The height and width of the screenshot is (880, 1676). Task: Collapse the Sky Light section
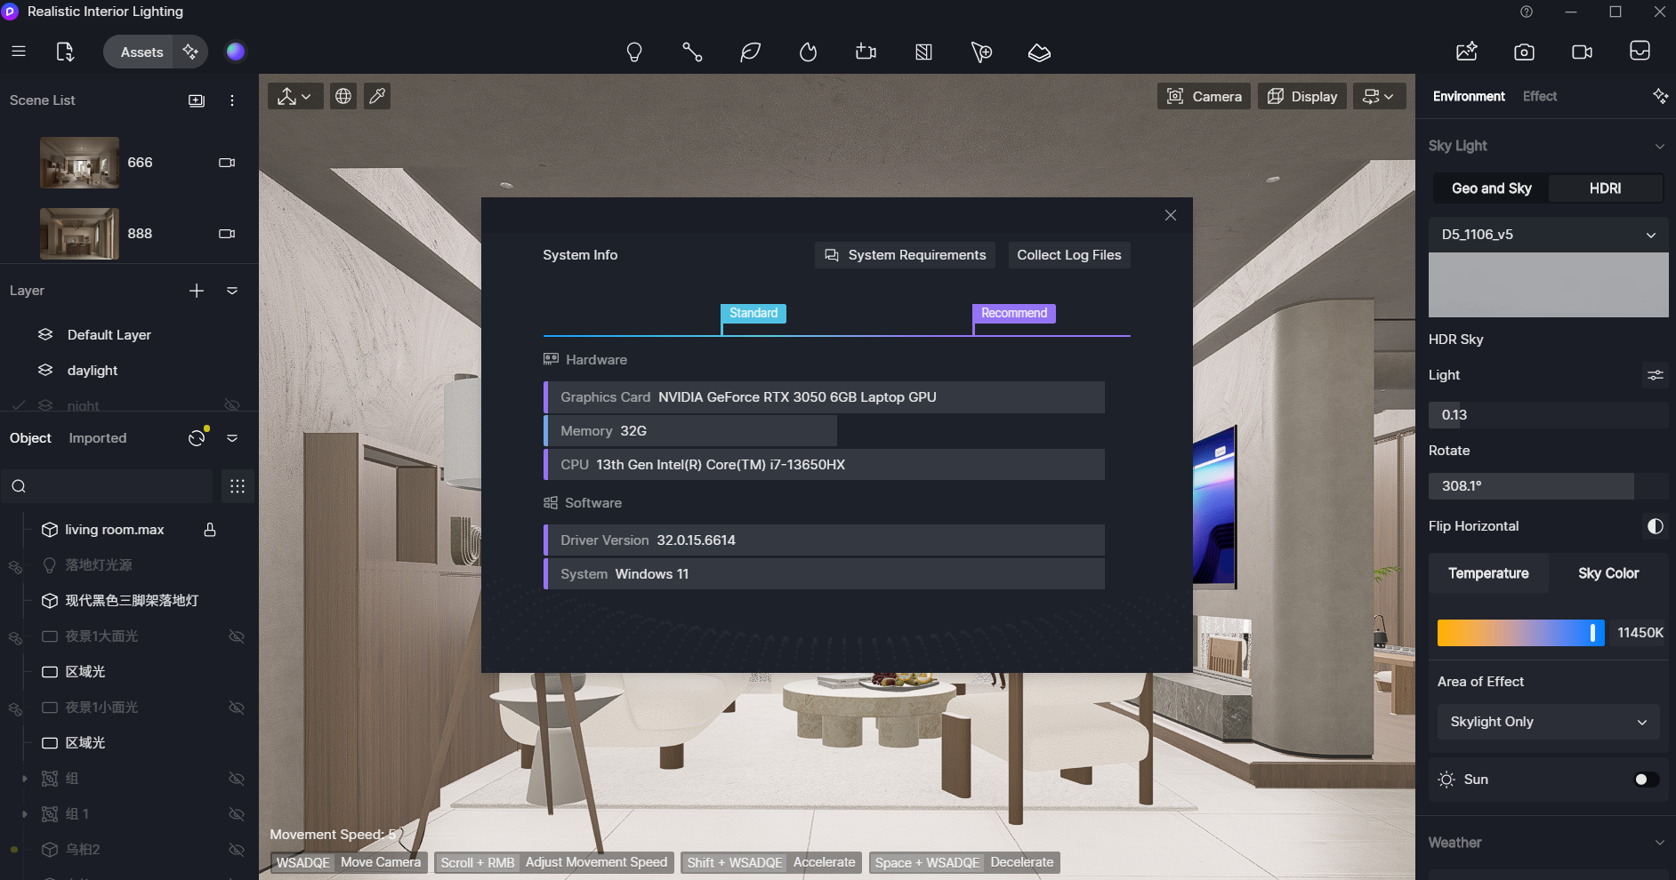(x=1660, y=145)
